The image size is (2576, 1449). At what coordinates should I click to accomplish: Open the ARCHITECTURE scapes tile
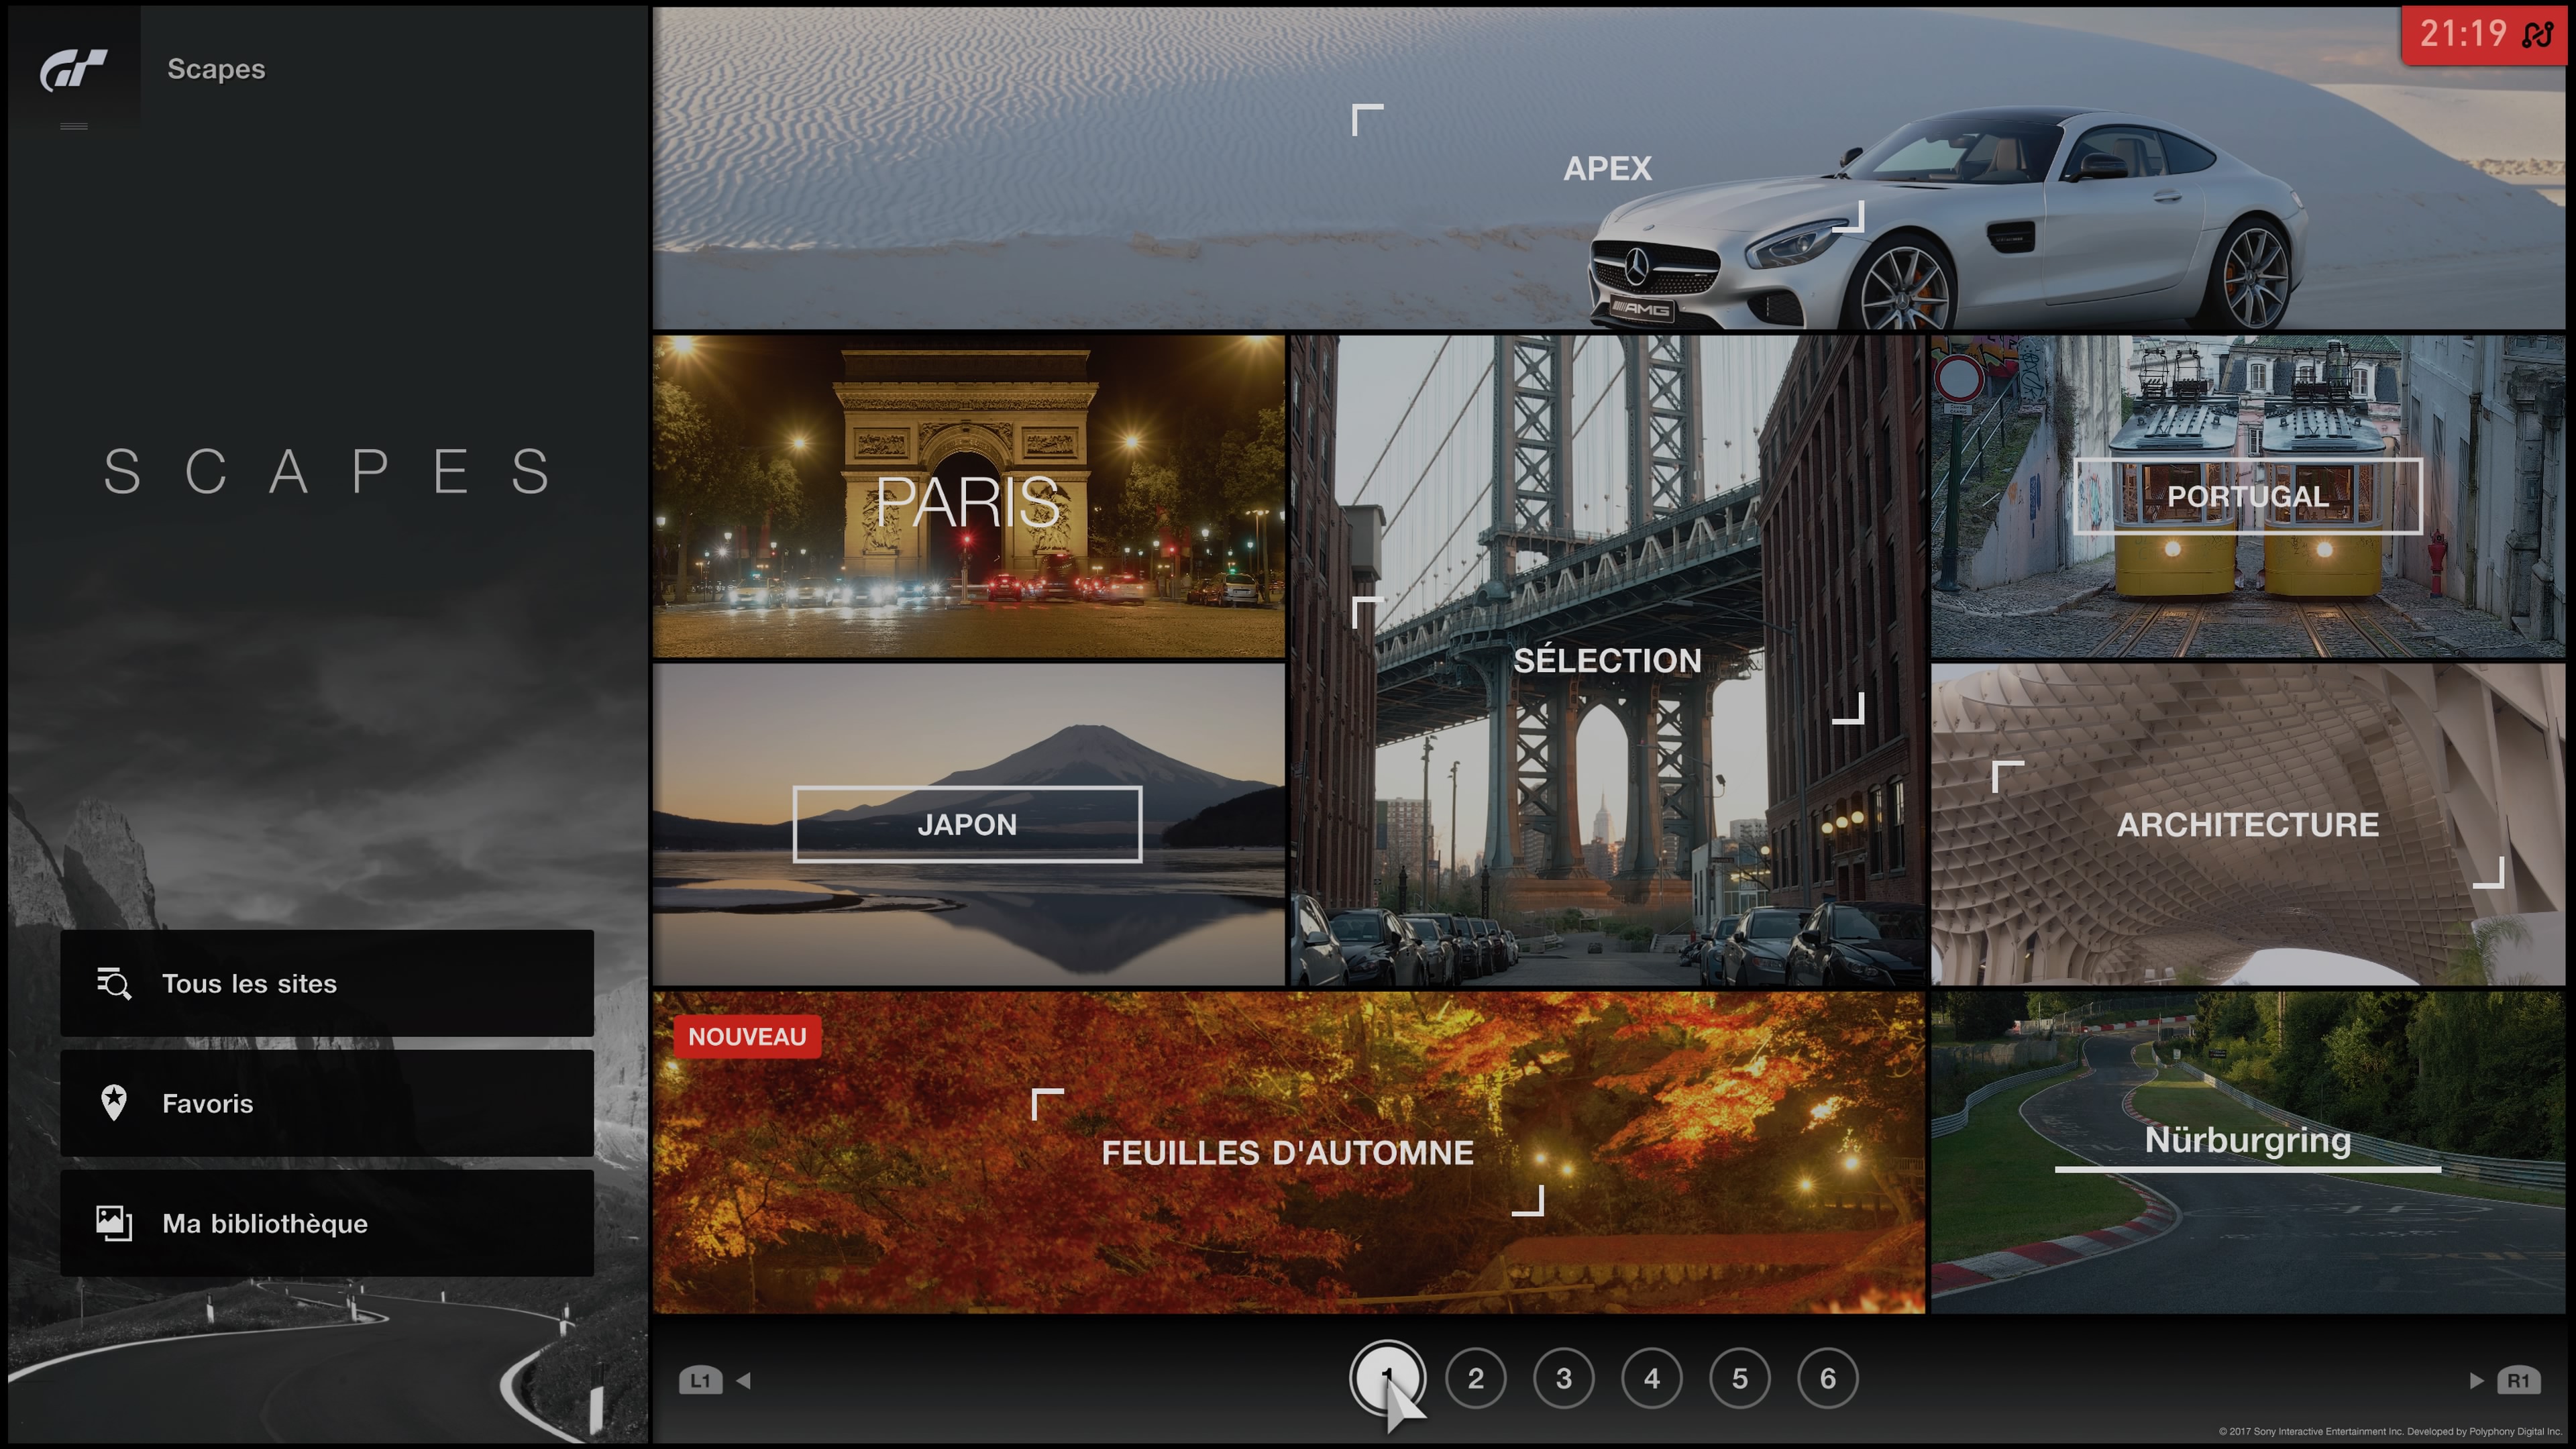[x=2248, y=824]
